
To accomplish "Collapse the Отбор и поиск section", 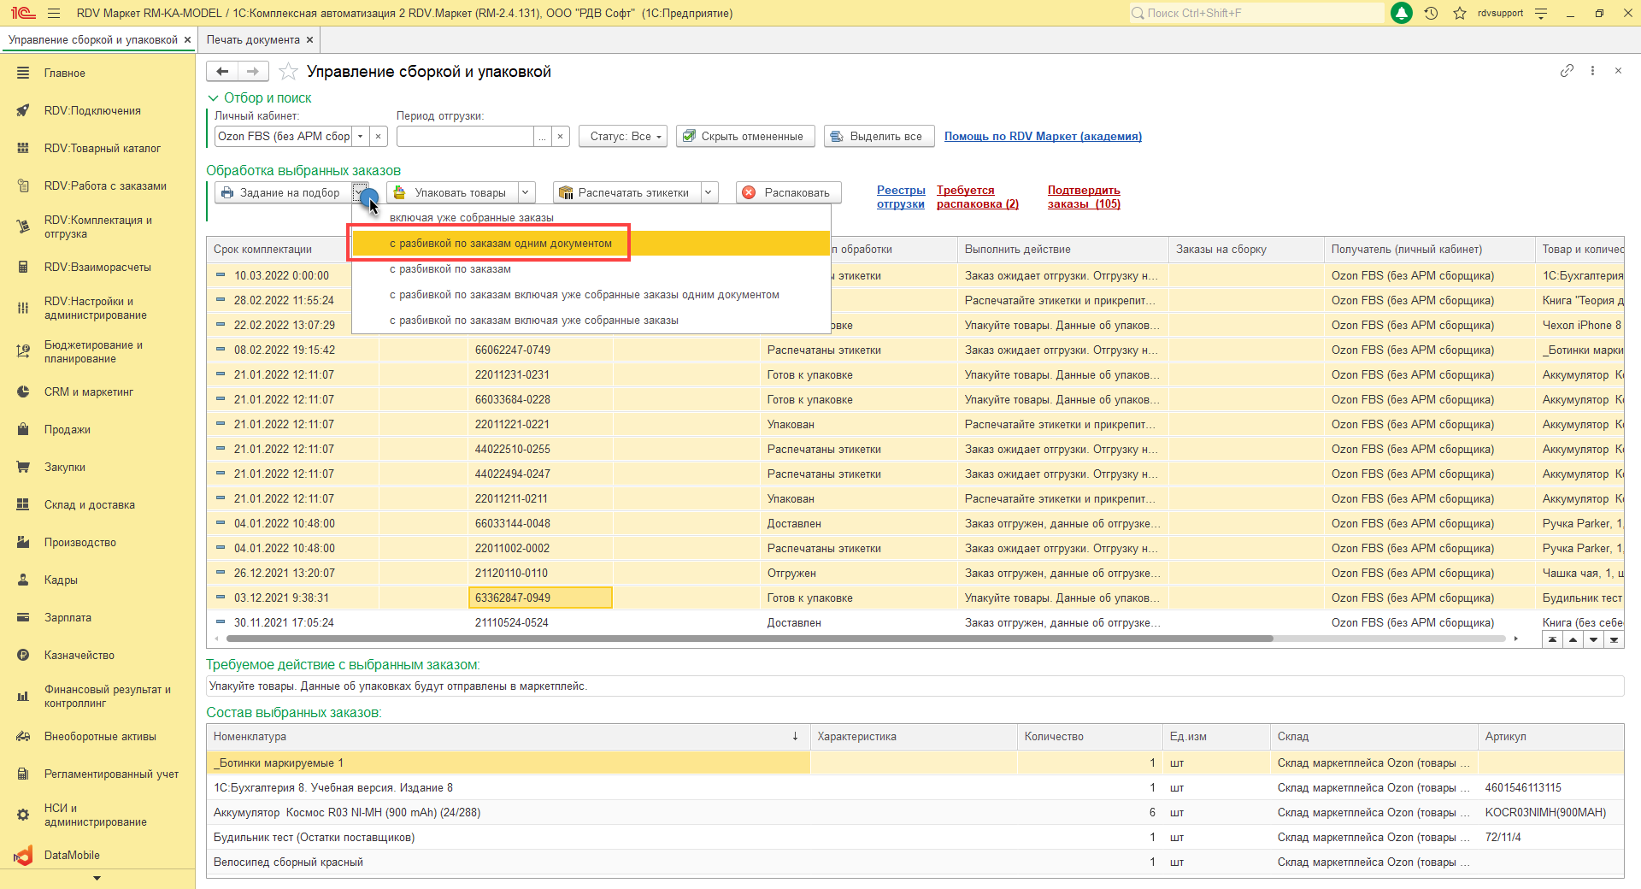I will [214, 98].
